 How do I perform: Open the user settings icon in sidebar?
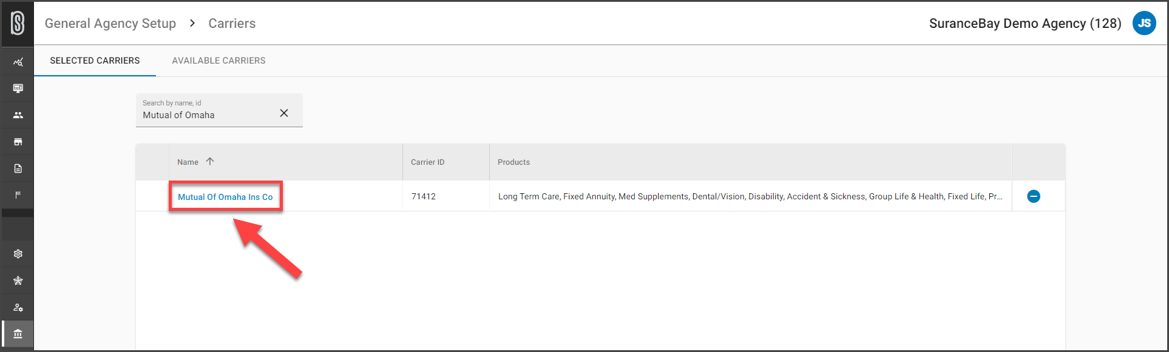[x=18, y=307]
